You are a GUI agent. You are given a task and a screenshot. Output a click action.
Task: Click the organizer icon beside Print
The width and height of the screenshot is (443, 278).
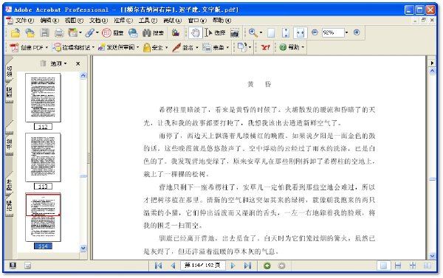pyautogui.click(x=73, y=32)
